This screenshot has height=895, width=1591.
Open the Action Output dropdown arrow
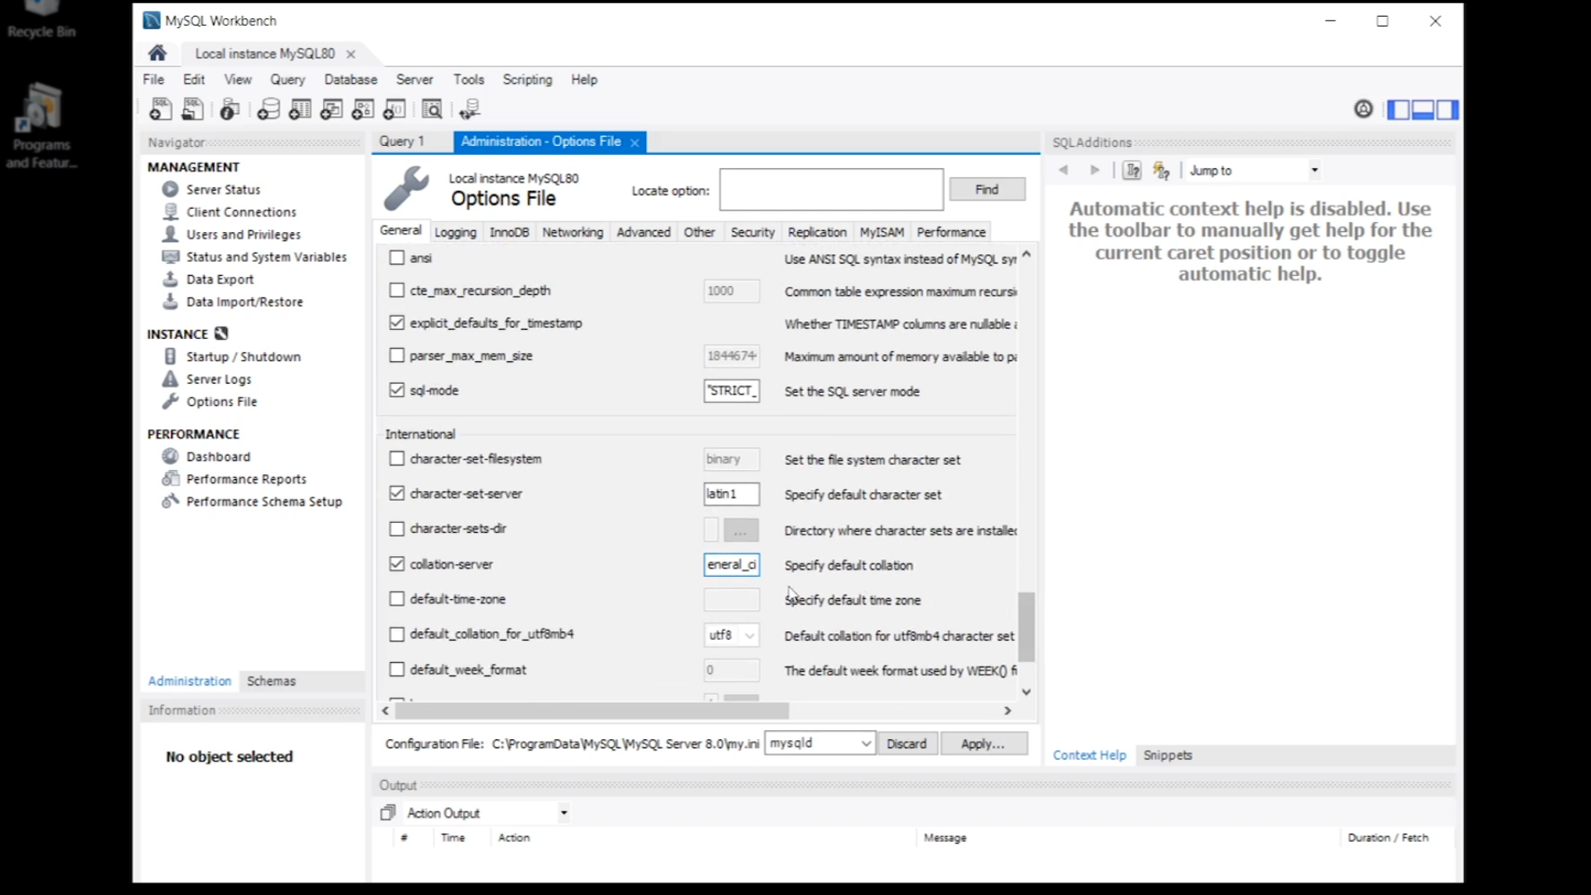pyautogui.click(x=563, y=813)
